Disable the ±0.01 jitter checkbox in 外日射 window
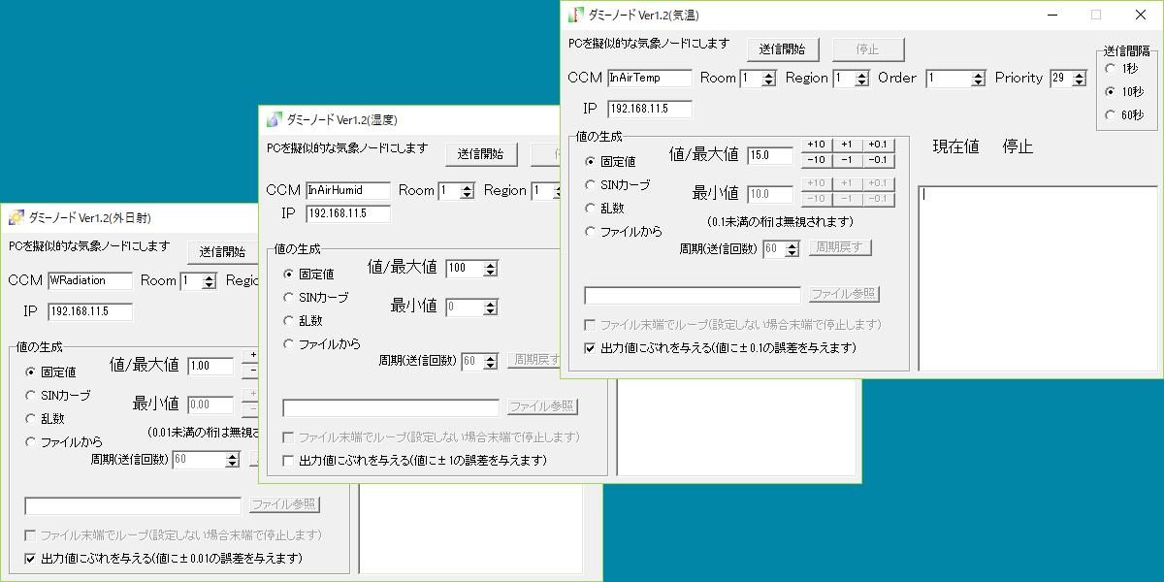Viewport: 1164px width, 582px height. click(31, 559)
